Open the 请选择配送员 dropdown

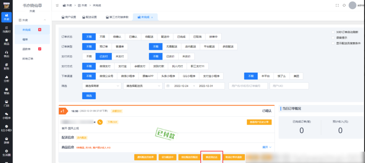[x=142, y=86]
